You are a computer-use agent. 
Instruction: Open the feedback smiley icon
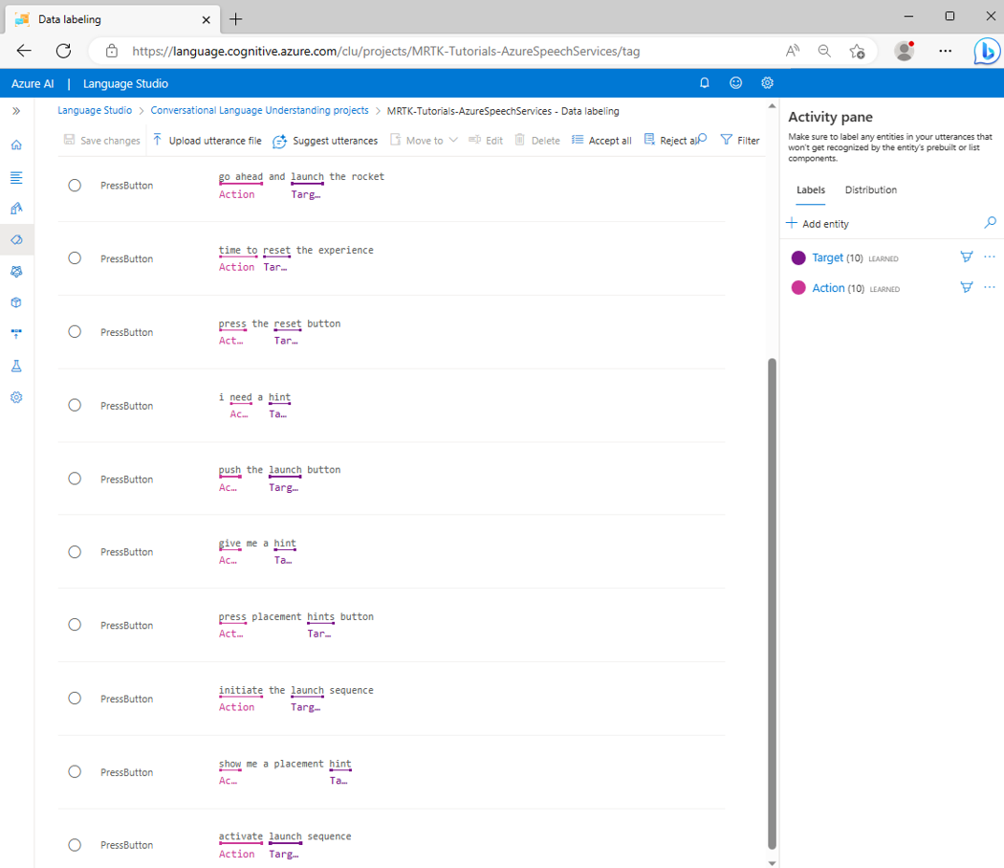tap(735, 82)
